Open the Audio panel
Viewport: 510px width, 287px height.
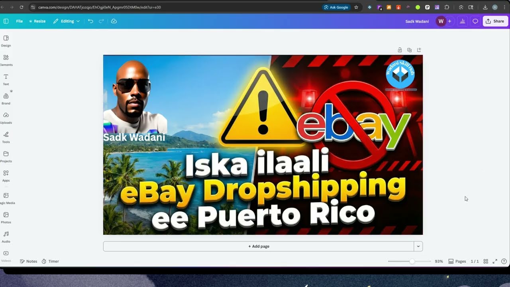(6, 237)
